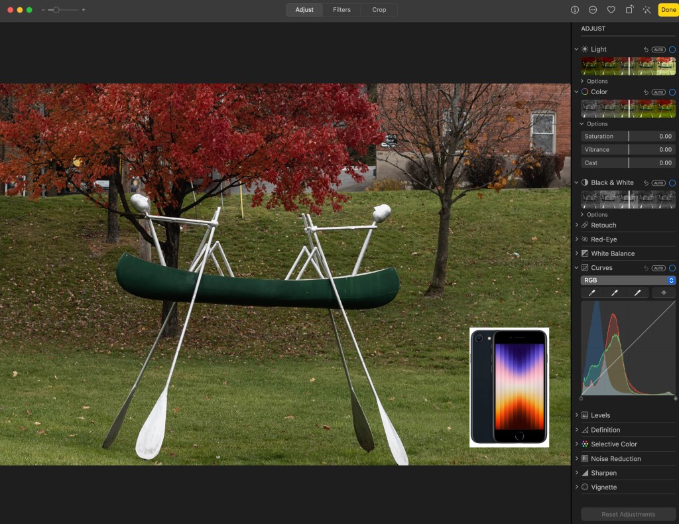This screenshot has height=524, width=679.
Task: Click the add point button in Curves
Action: click(x=663, y=293)
